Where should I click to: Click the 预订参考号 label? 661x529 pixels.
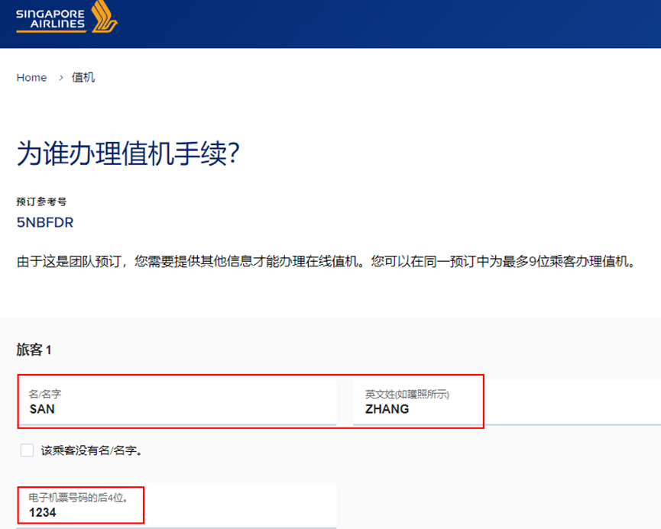41,202
